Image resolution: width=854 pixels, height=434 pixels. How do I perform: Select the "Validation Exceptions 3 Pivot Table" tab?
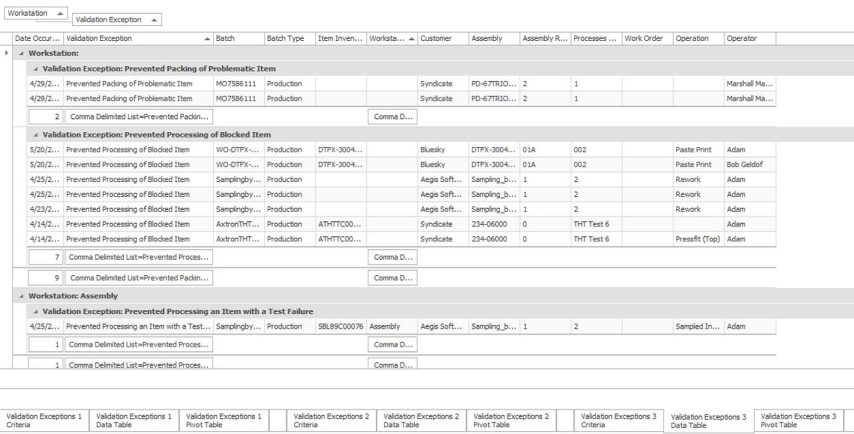pos(798,420)
